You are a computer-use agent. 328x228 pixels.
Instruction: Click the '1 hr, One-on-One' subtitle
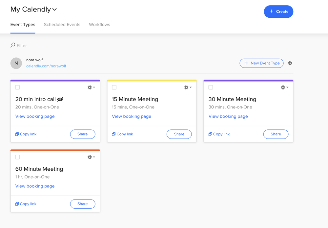coord(32,177)
